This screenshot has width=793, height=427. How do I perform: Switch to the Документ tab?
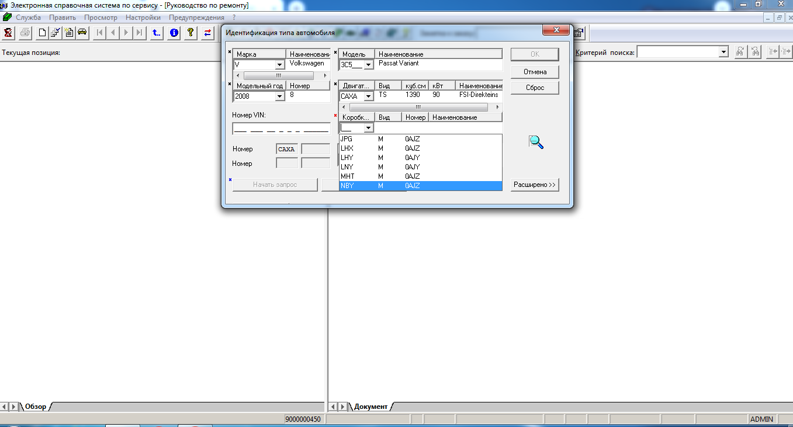(x=370, y=407)
